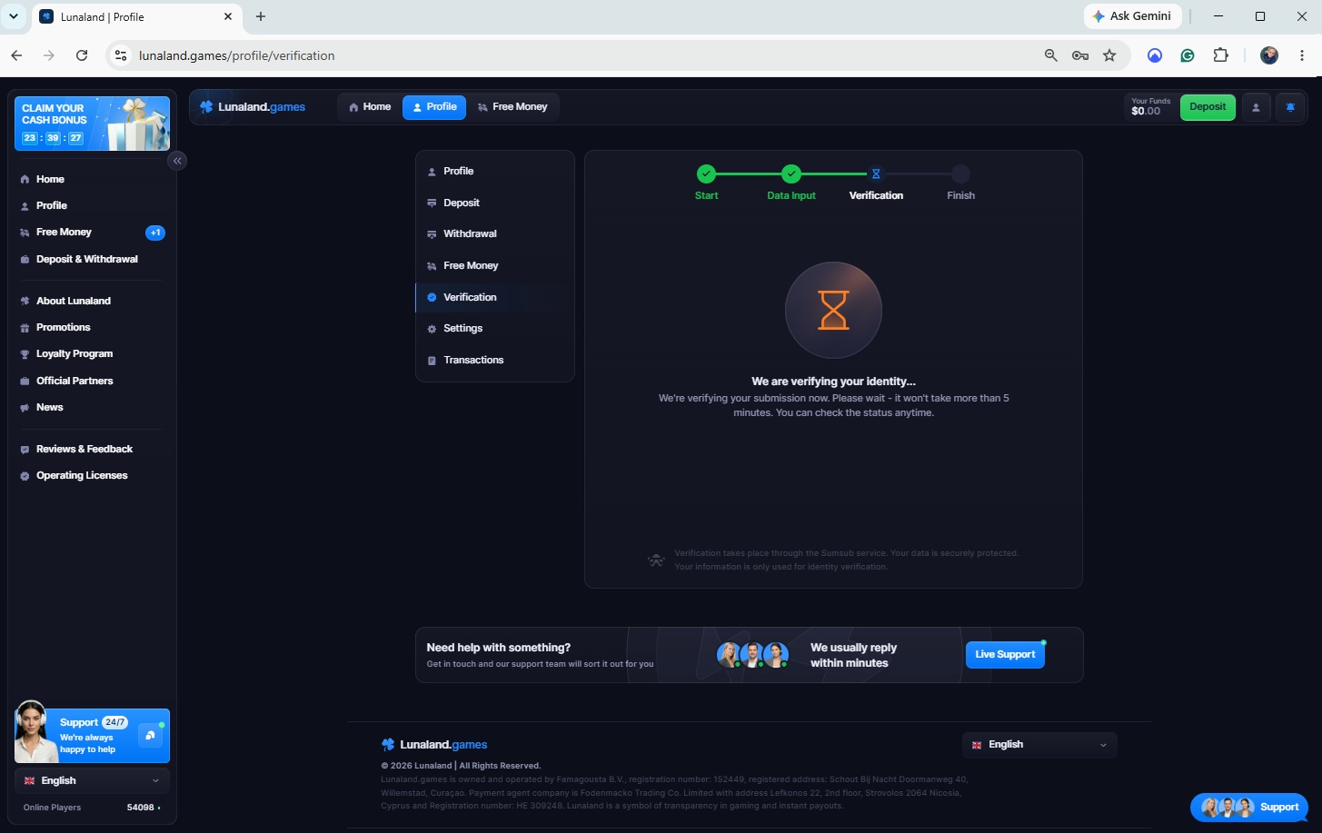Click the Live Support button
Image resolution: width=1322 pixels, height=833 pixels.
(1005, 655)
